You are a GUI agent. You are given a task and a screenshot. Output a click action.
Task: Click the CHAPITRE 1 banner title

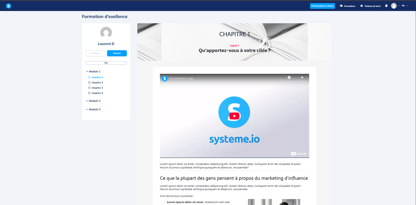pos(235,34)
